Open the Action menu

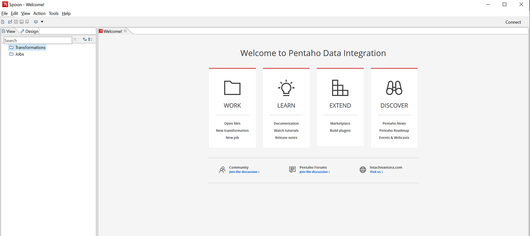tap(39, 13)
